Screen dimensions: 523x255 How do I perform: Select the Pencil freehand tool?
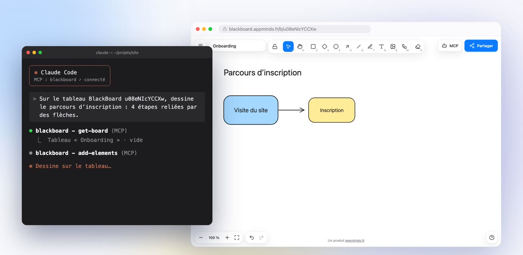tap(370, 47)
